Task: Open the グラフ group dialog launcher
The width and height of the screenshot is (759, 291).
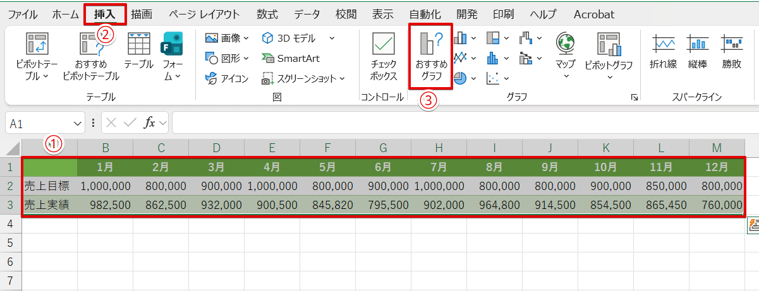Action: coord(635,97)
